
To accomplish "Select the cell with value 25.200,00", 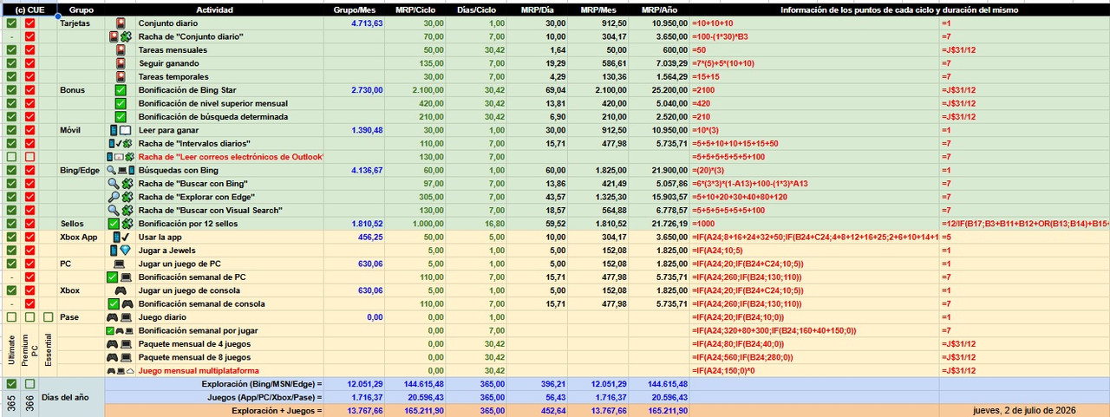I will (x=660, y=90).
